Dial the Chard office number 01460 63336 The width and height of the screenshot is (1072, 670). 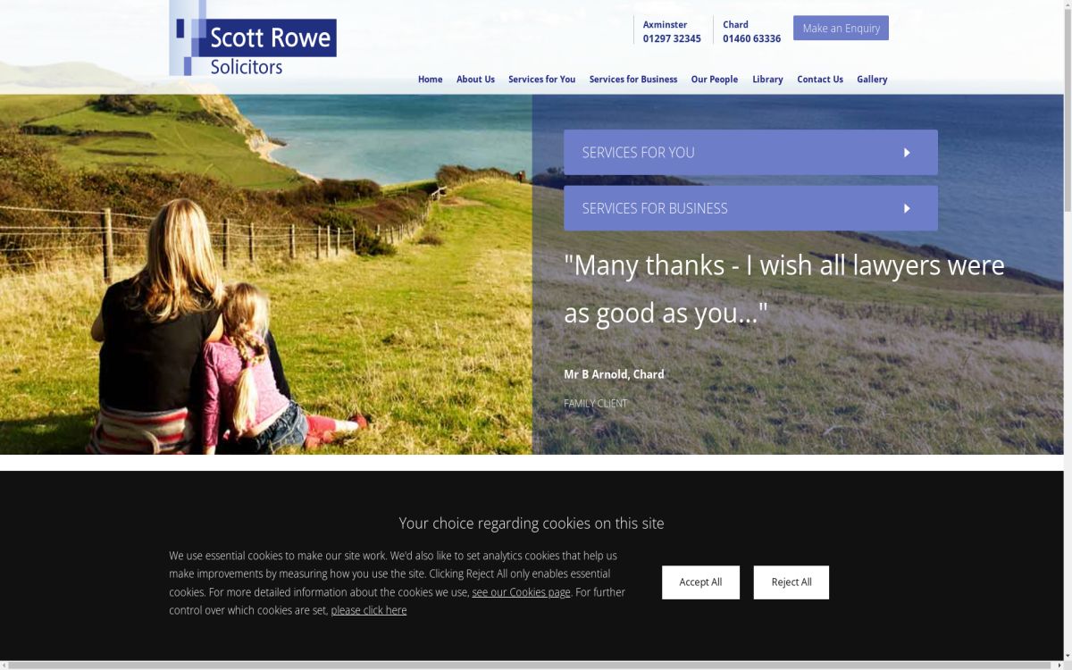[750, 38]
